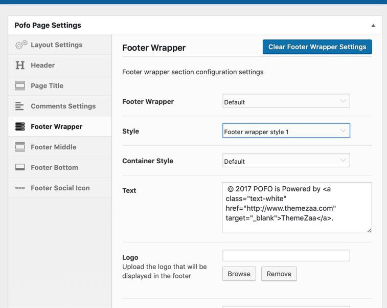Open the Style dropdown
387x308 pixels.
pyautogui.click(x=286, y=131)
